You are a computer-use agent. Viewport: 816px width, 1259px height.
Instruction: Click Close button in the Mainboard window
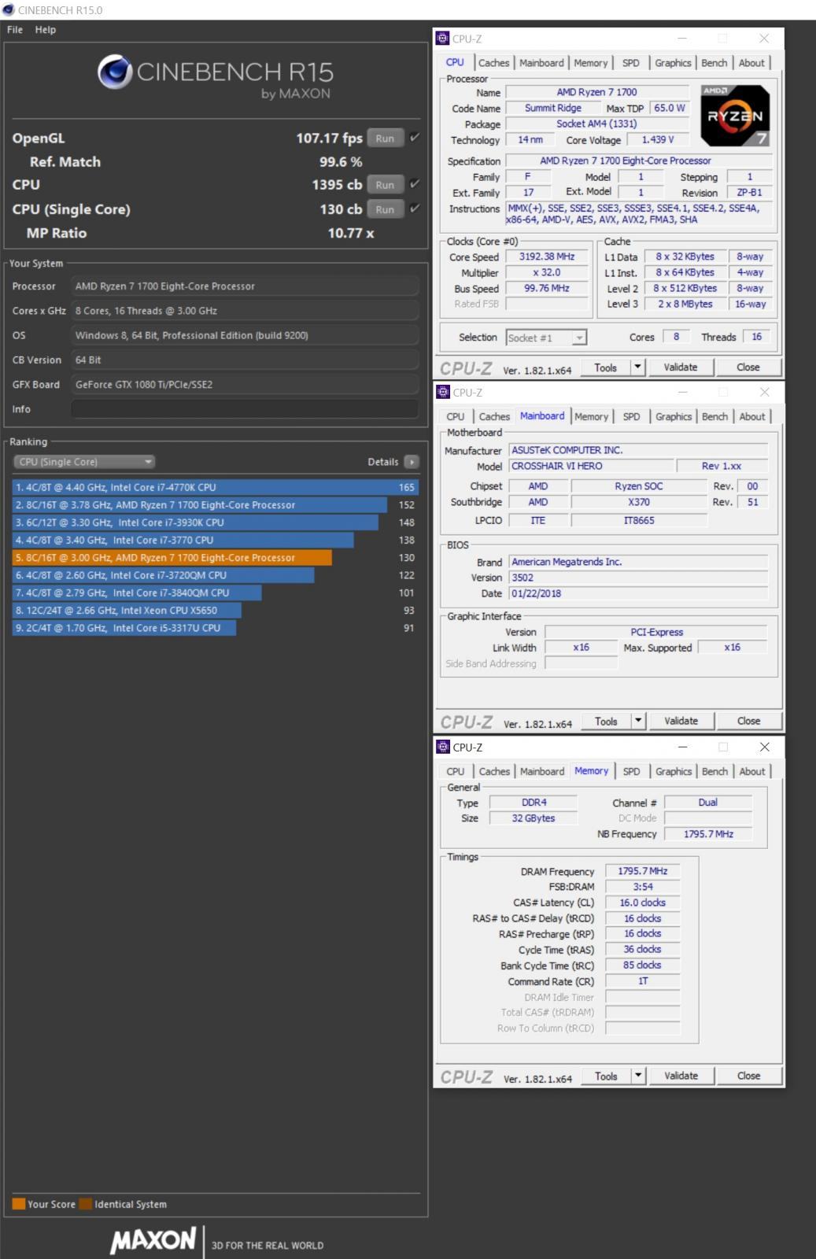click(x=748, y=721)
